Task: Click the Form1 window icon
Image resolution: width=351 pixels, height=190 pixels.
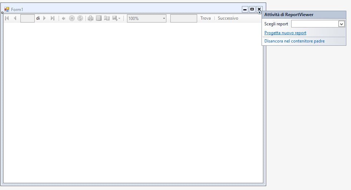Action: [x=7, y=9]
